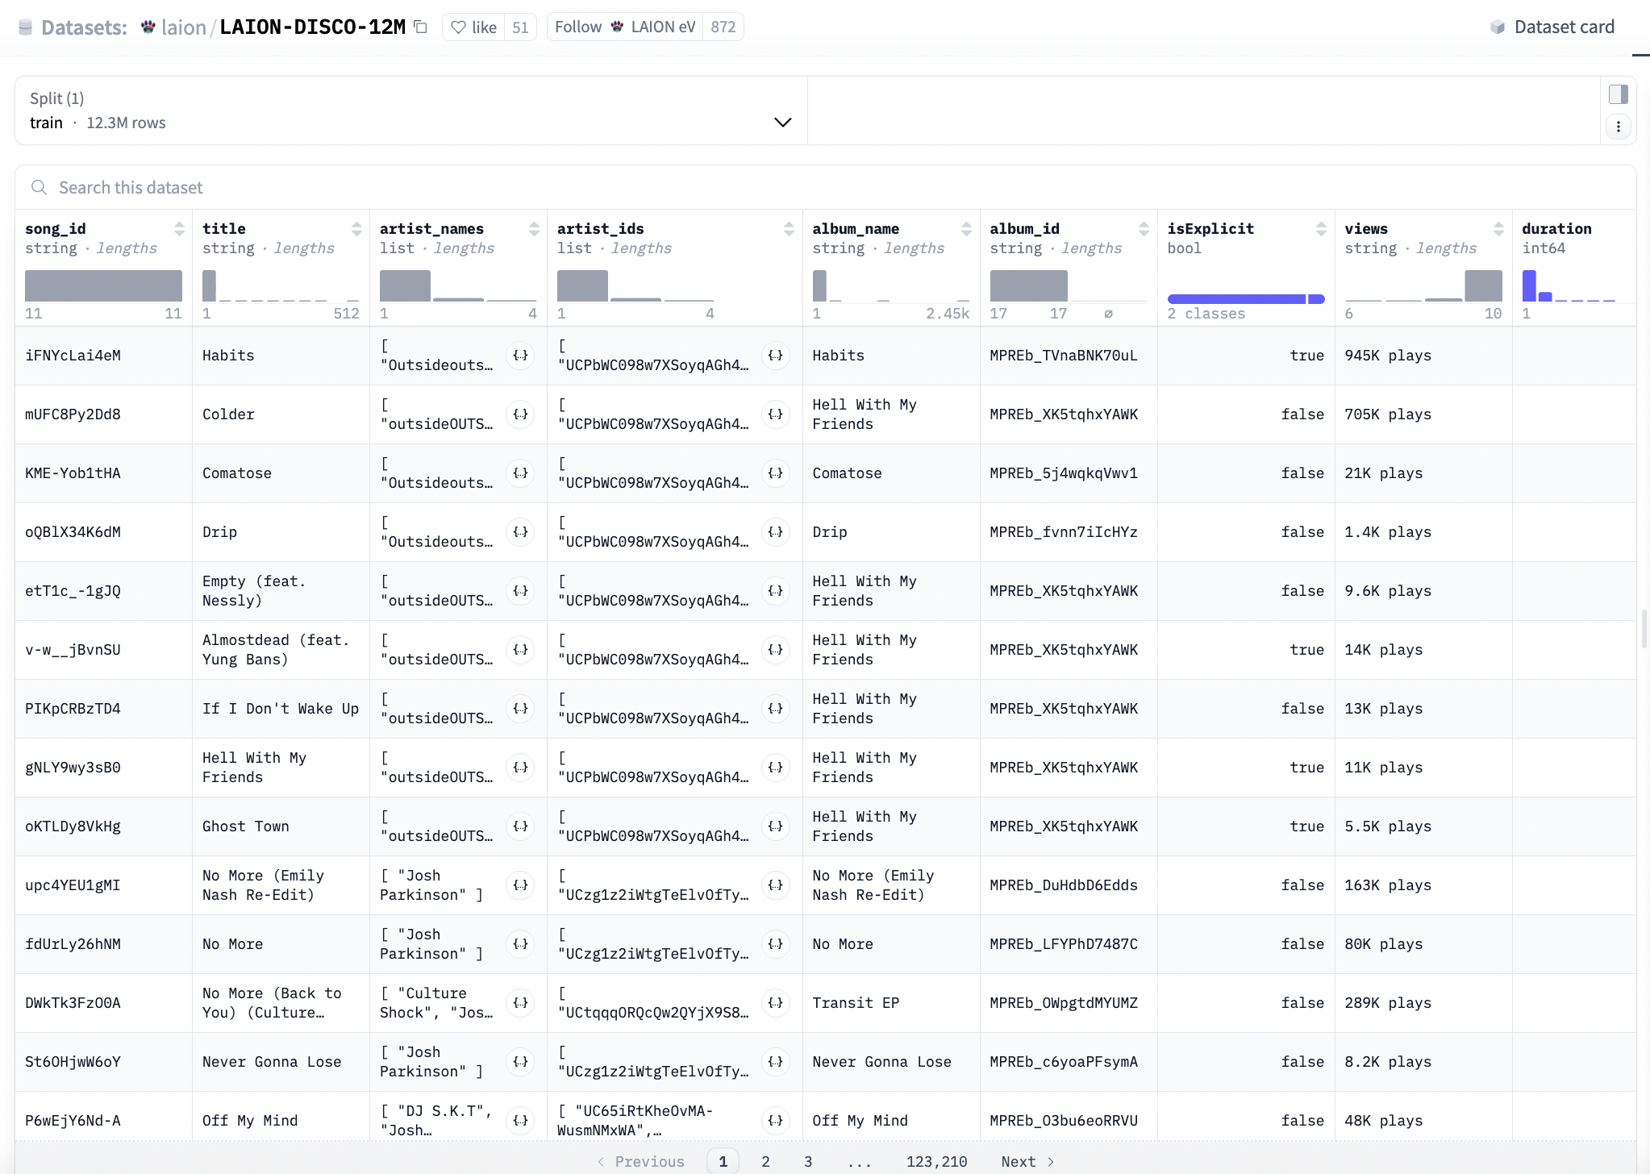Select the 289K plays cell
1650x1174 pixels.
[1423, 1003]
